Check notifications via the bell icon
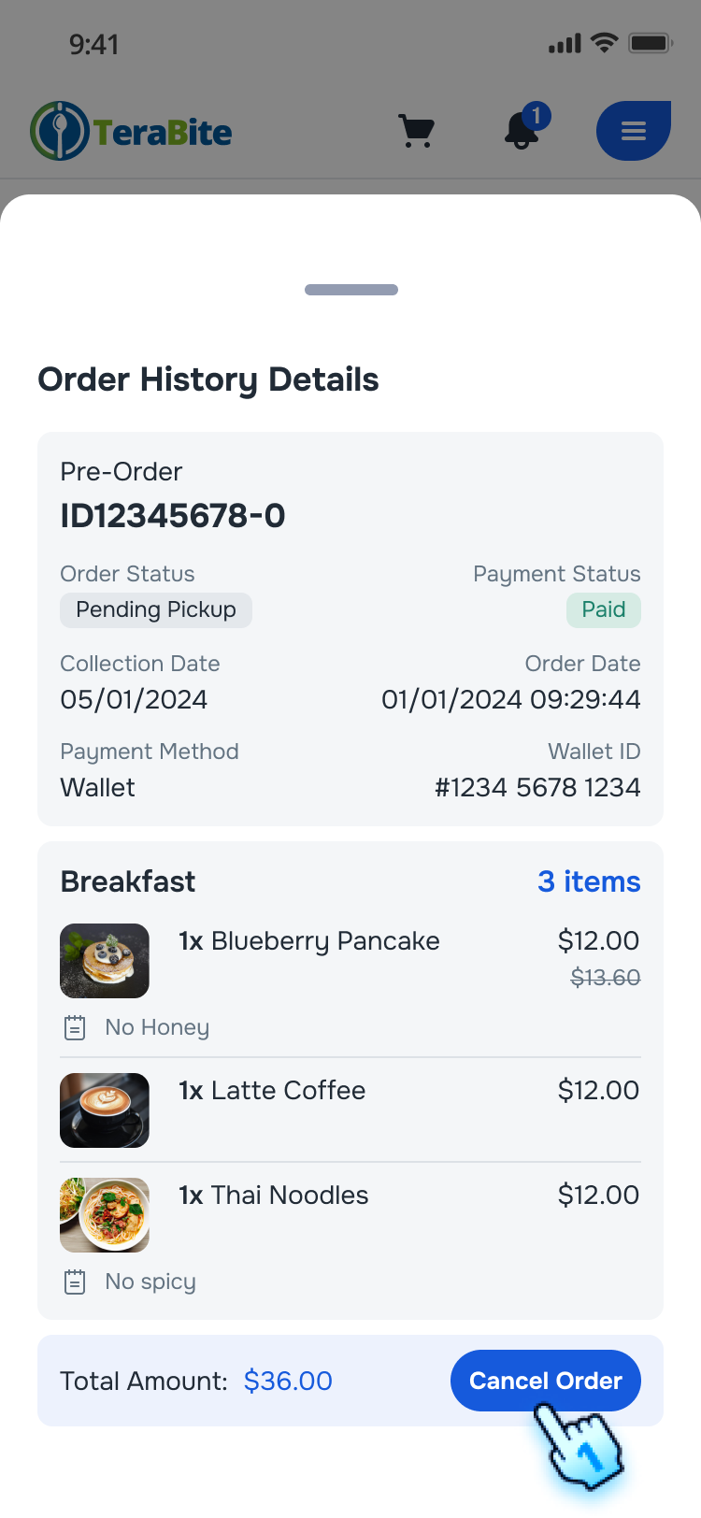Screen dimensions: 701x1518 point(521,134)
